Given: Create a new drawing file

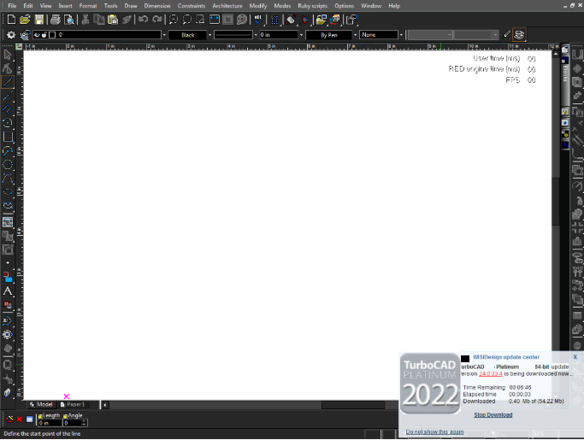Looking at the screenshot, I should click(x=11, y=20).
